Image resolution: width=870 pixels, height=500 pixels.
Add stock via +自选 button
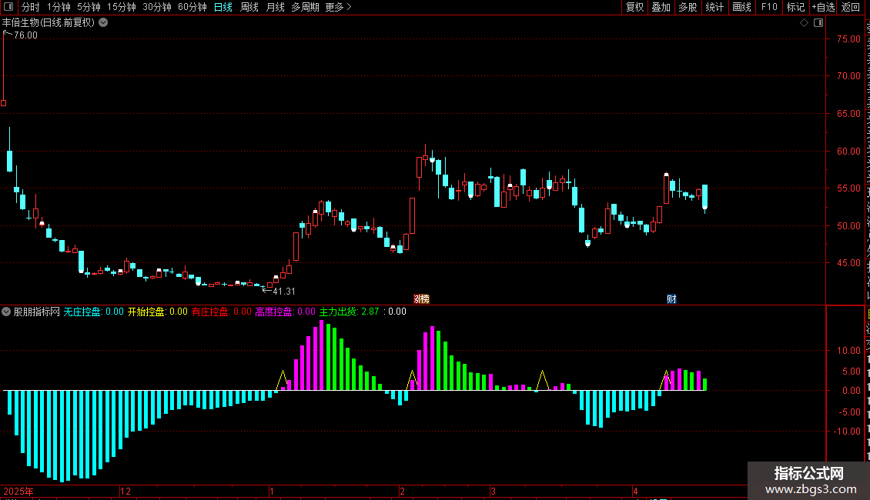pyautogui.click(x=823, y=7)
